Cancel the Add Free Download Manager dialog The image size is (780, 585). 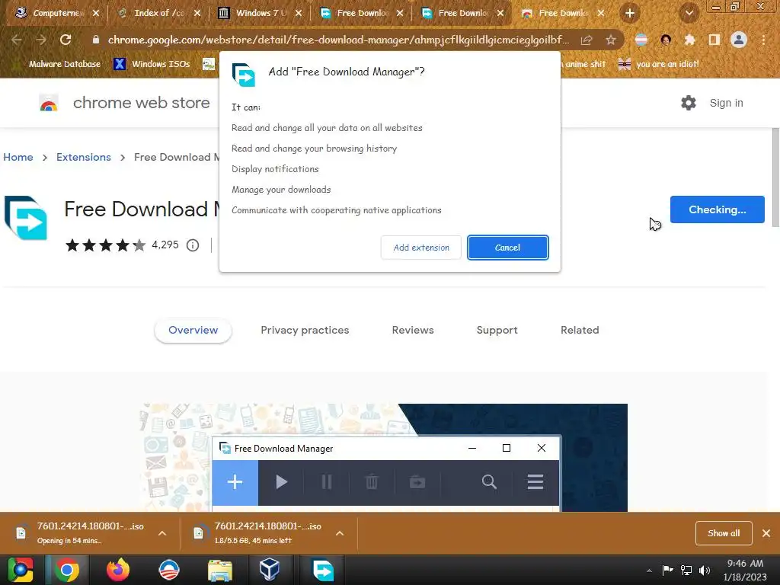pos(507,248)
